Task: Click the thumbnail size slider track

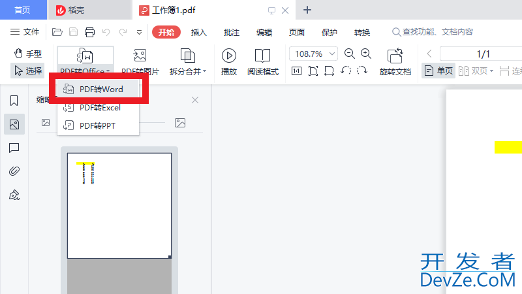Action: pyautogui.click(x=152, y=123)
